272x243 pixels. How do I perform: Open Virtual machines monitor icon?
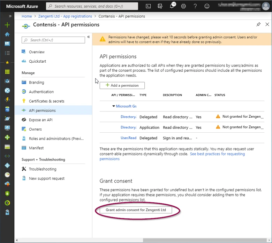coord(7,128)
